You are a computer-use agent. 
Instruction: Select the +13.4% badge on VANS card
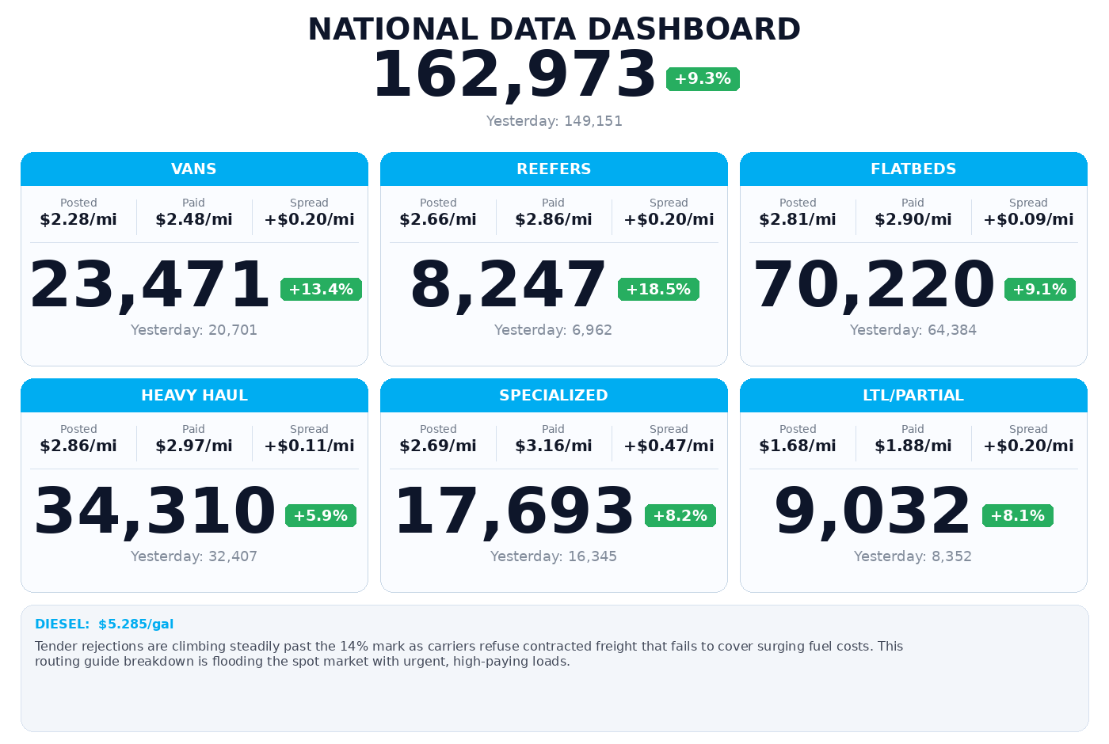tap(321, 289)
